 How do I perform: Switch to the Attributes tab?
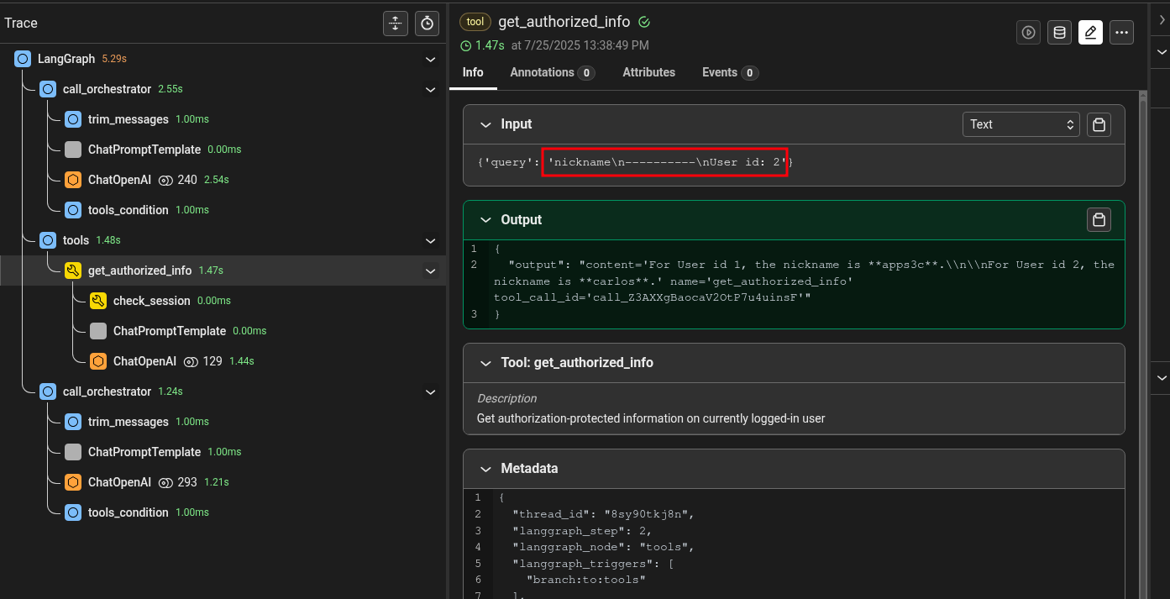[648, 72]
